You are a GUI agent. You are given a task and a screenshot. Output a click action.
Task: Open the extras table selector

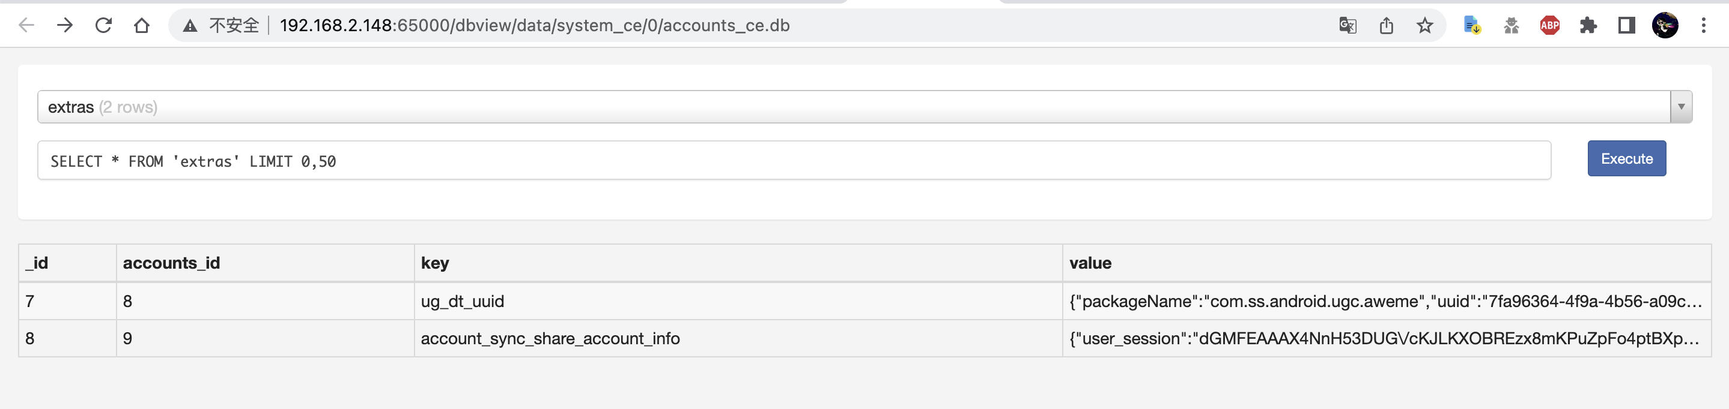pyautogui.click(x=852, y=107)
